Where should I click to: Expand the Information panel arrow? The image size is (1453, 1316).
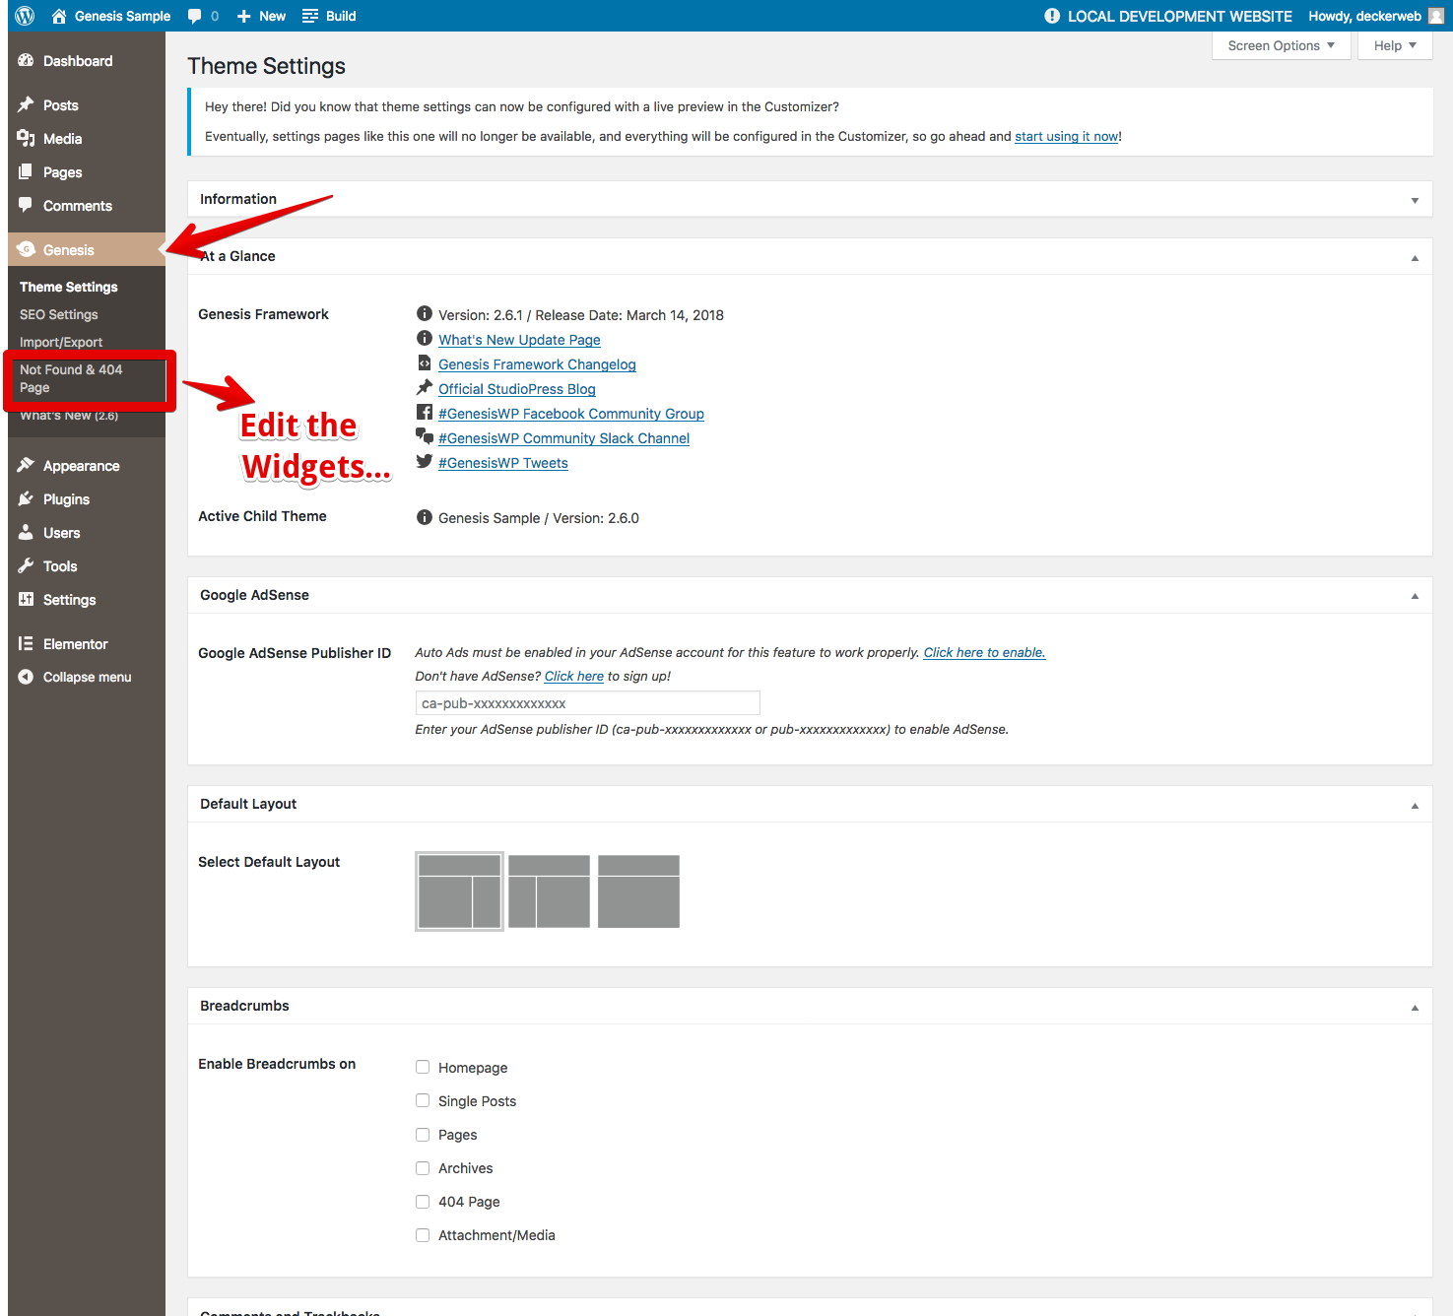click(1415, 200)
